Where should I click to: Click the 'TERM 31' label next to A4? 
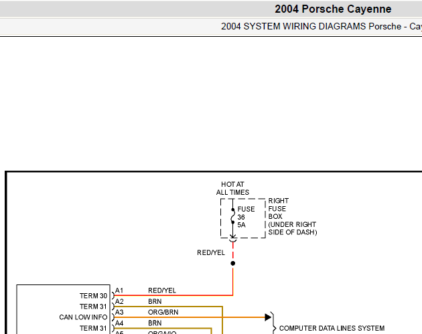93,329
